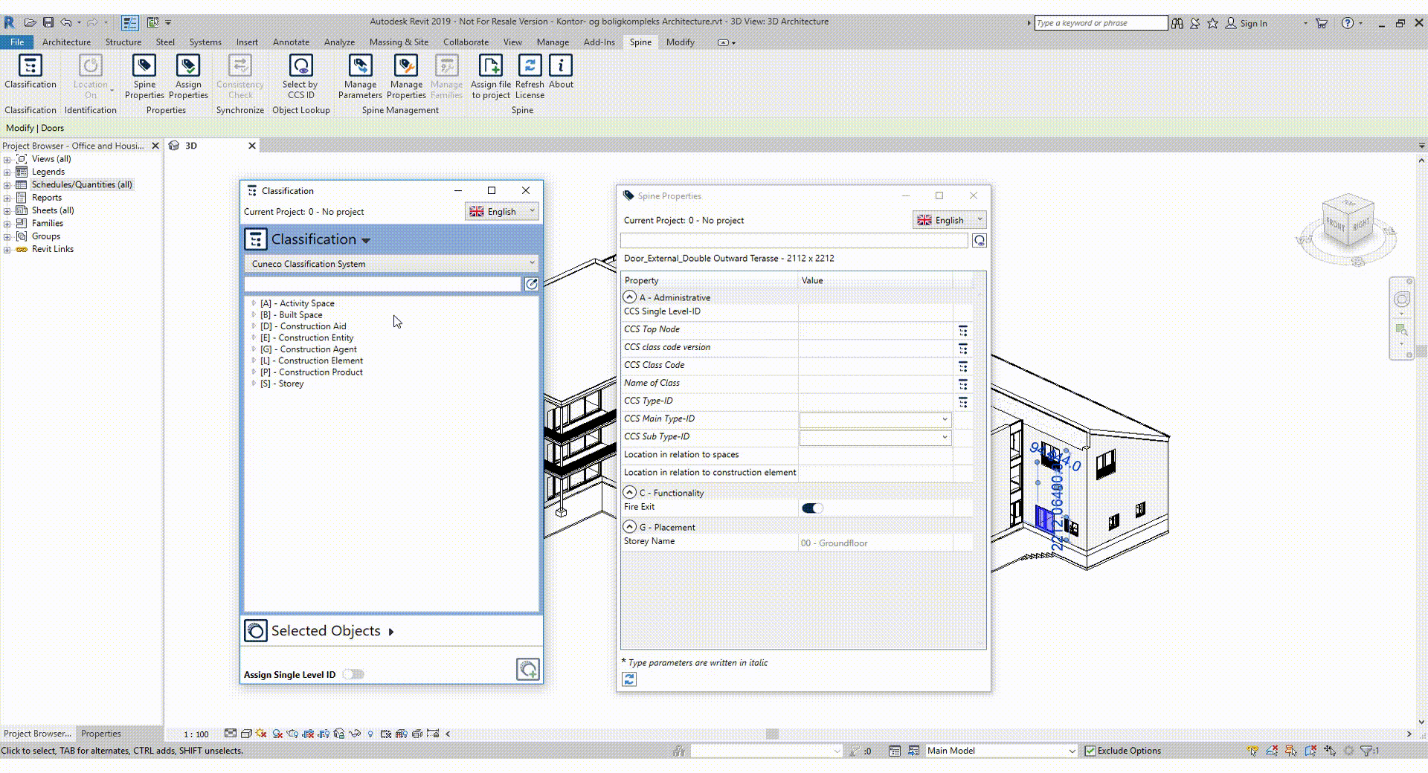Open Spine Properties ribbon tool
Image resolution: width=1428 pixels, height=773 pixels.
tap(144, 77)
